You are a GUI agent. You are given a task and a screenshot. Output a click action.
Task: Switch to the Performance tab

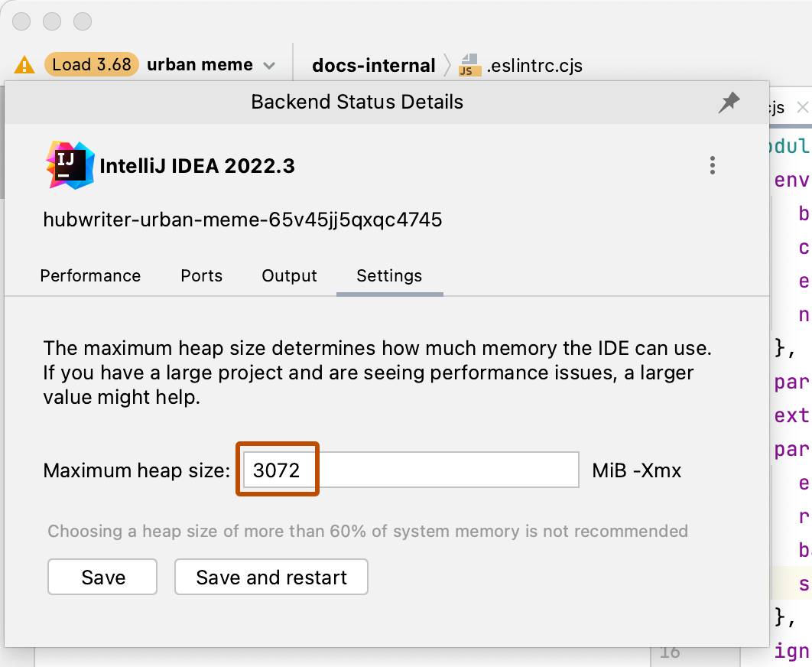[90, 276]
